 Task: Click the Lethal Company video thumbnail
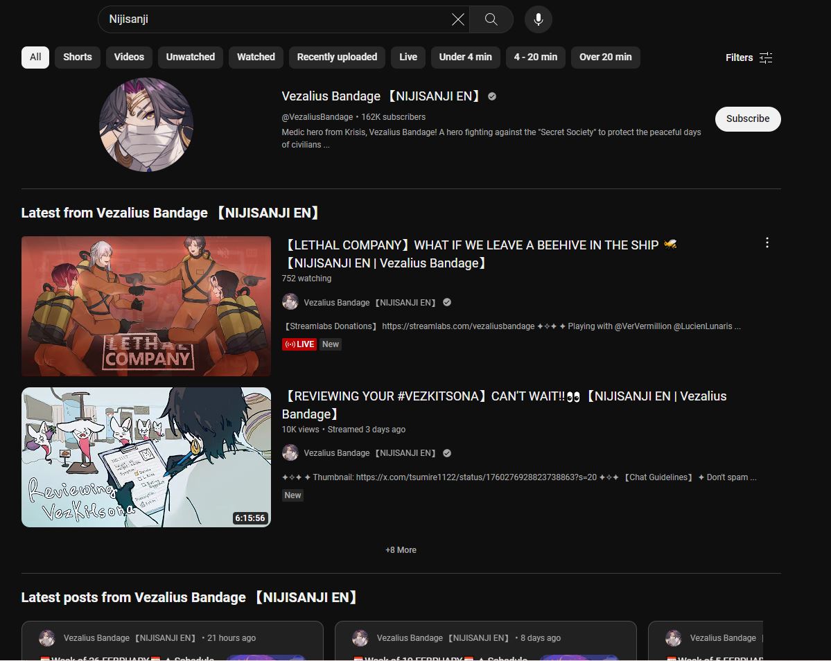[x=146, y=306]
